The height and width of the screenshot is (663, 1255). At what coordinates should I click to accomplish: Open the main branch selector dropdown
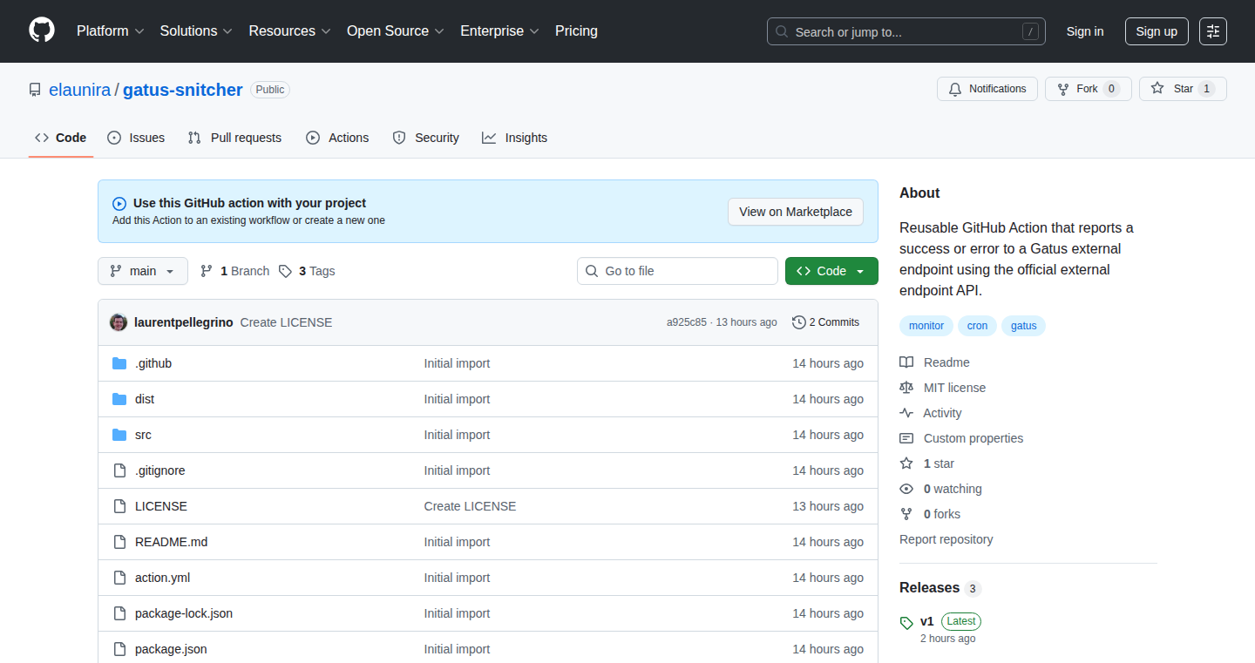click(142, 271)
